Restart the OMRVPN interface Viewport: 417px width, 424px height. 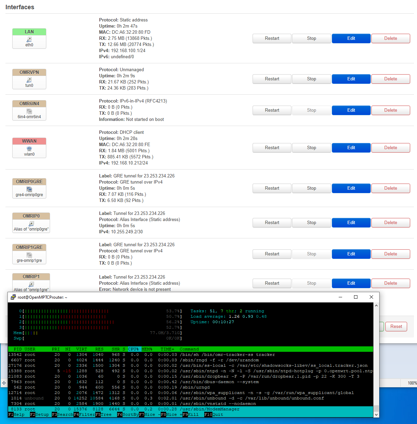click(272, 79)
